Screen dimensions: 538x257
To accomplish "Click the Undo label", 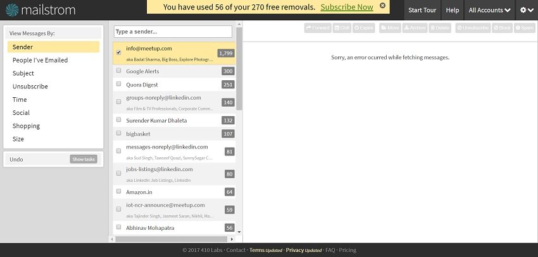I will (16, 160).
